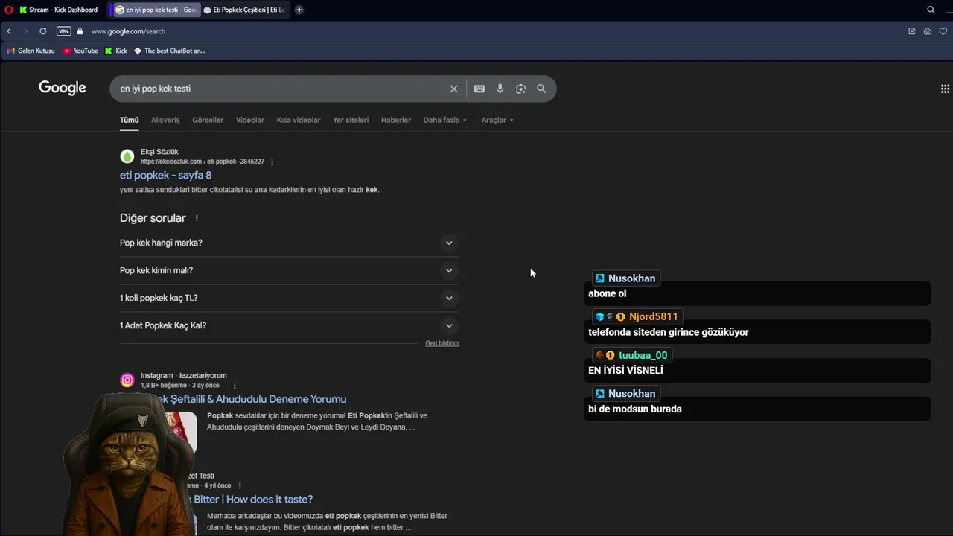Viewport: 953px width, 536px height.
Task: Switch to the Alışveriş tab
Action: (165, 120)
